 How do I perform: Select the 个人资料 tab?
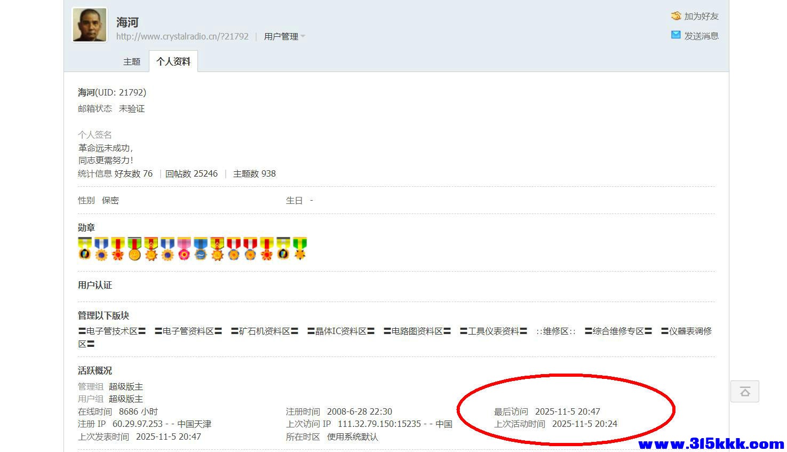pos(173,61)
